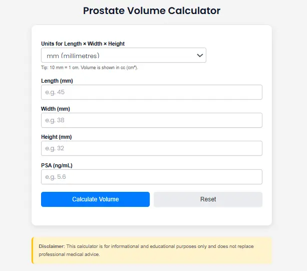Focus the PSA (ng/mL) input field
Viewport: 307px width, 271px height.
[x=151, y=176]
